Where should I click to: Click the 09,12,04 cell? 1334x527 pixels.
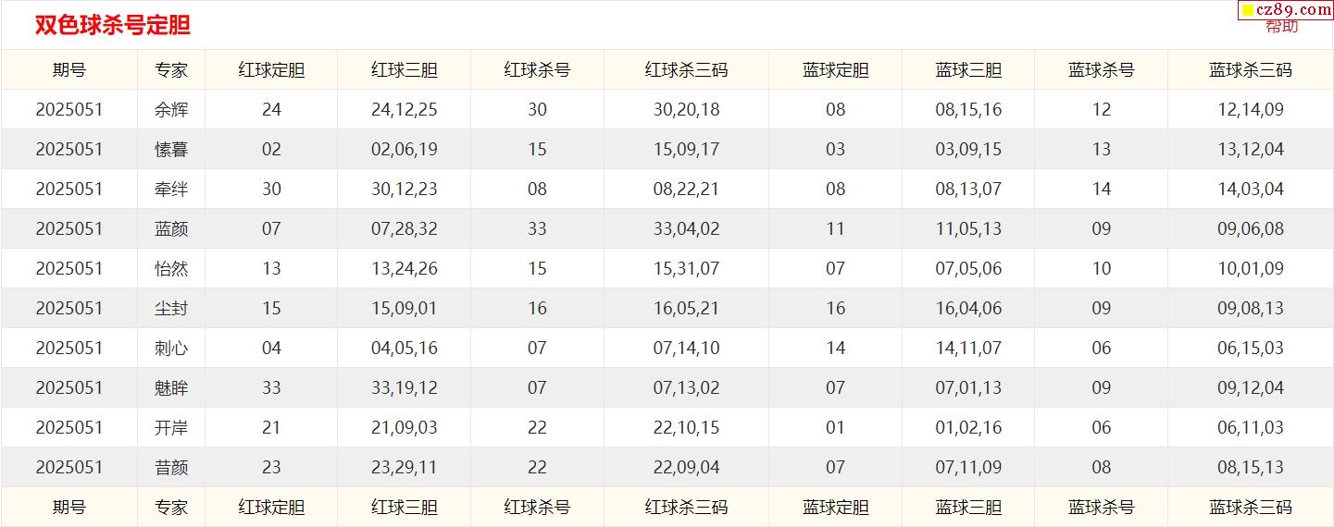(x=1251, y=388)
